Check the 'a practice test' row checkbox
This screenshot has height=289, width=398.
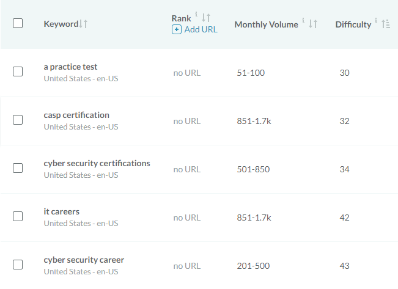pos(18,71)
